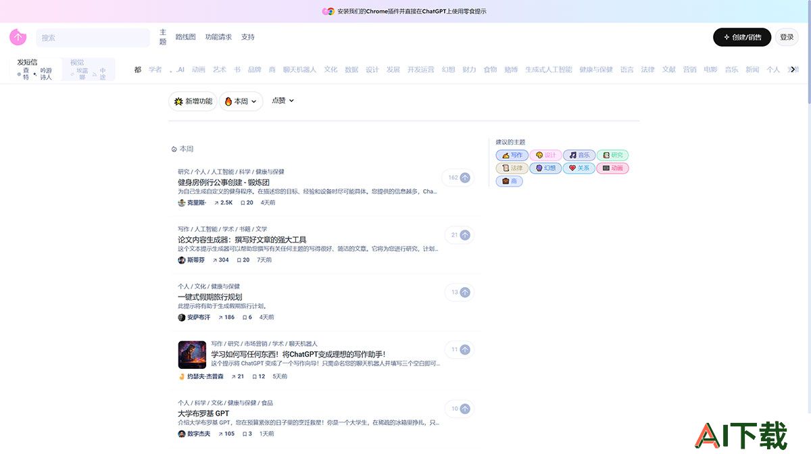The width and height of the screenshot is (811, 454).
Task: Click the 登录 login button
Action: (x=787, y=37)
